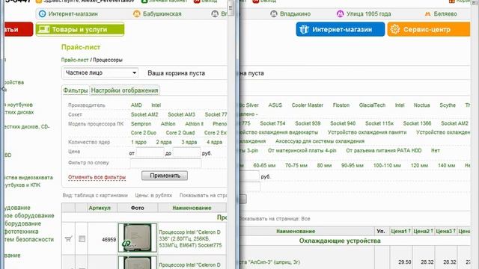Image resolution: width=479 pixels, height=269 pixels.
Task: Filter by Noctua manufacturer
Action: point(421,105)
